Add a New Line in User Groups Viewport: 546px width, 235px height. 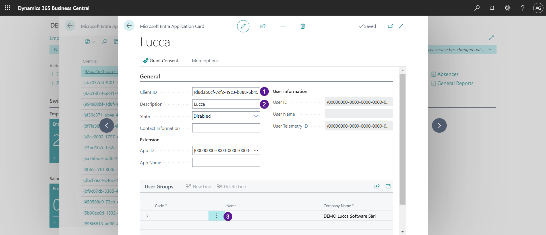tap(198, 186)
